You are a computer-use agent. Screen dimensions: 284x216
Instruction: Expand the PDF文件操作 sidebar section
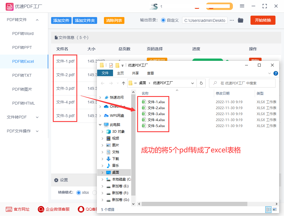click(37, 131)
